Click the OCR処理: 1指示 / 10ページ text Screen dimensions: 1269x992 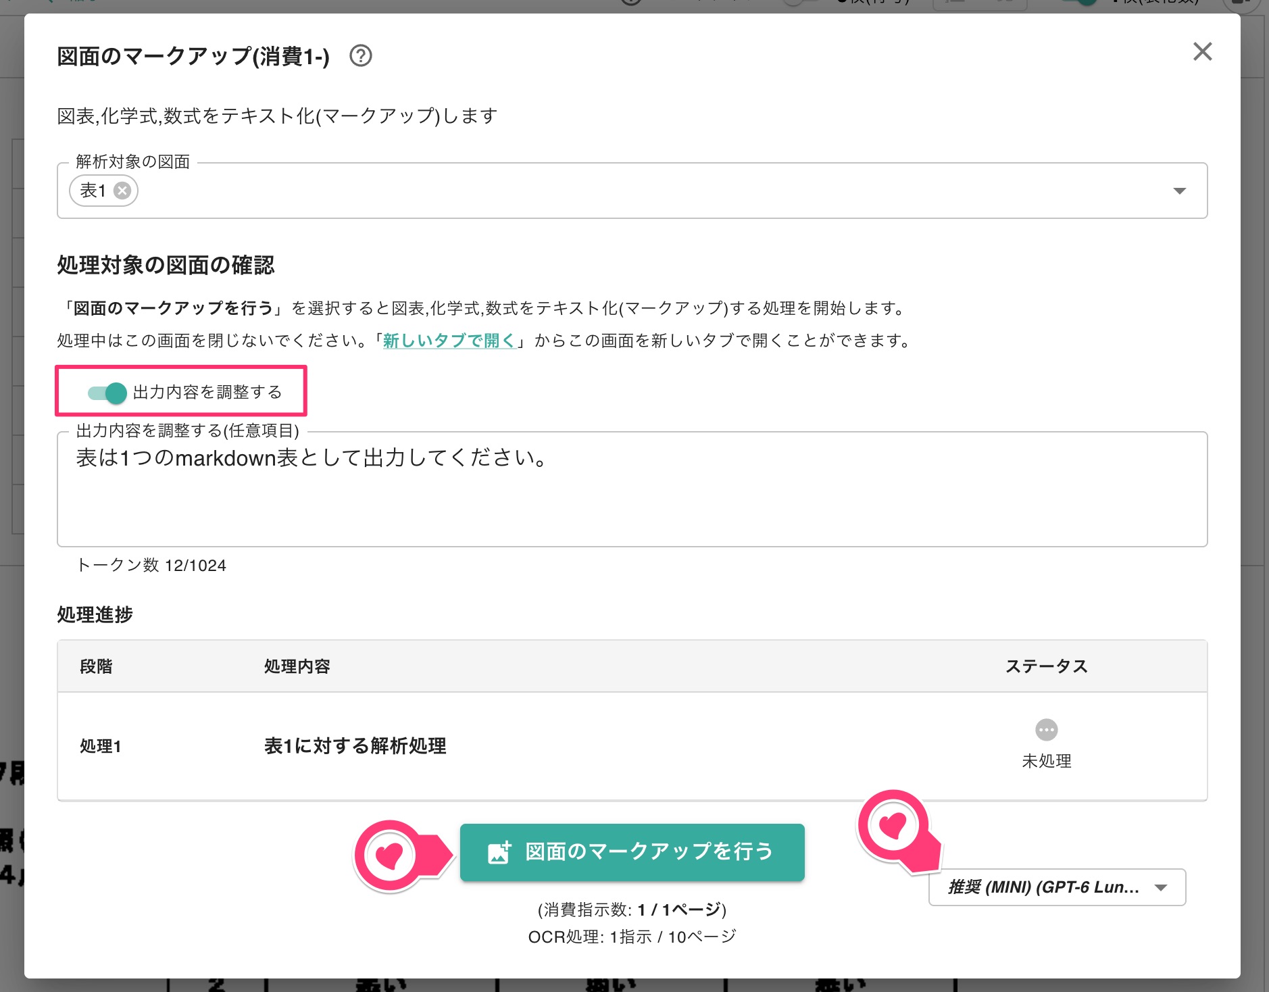coord(632,937)
